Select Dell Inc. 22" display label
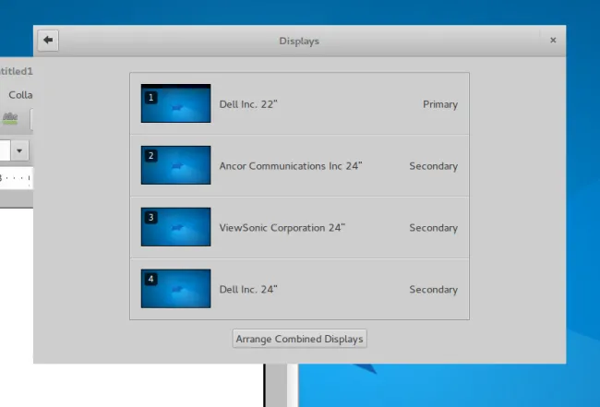Image resolution: width=600 pixels, height=407 pixels. tap(248, 104)
